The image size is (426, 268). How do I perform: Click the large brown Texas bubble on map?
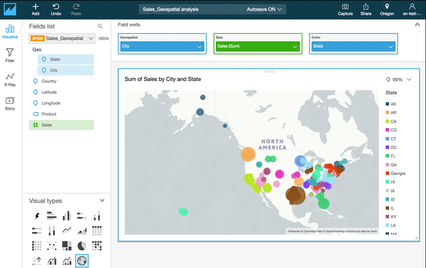pyautogui.click(x=296, y=195)
